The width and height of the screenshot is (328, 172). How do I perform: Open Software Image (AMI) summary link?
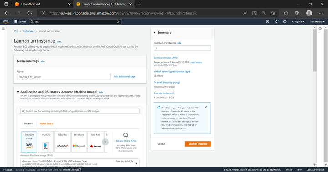click(x=166, y=58)
